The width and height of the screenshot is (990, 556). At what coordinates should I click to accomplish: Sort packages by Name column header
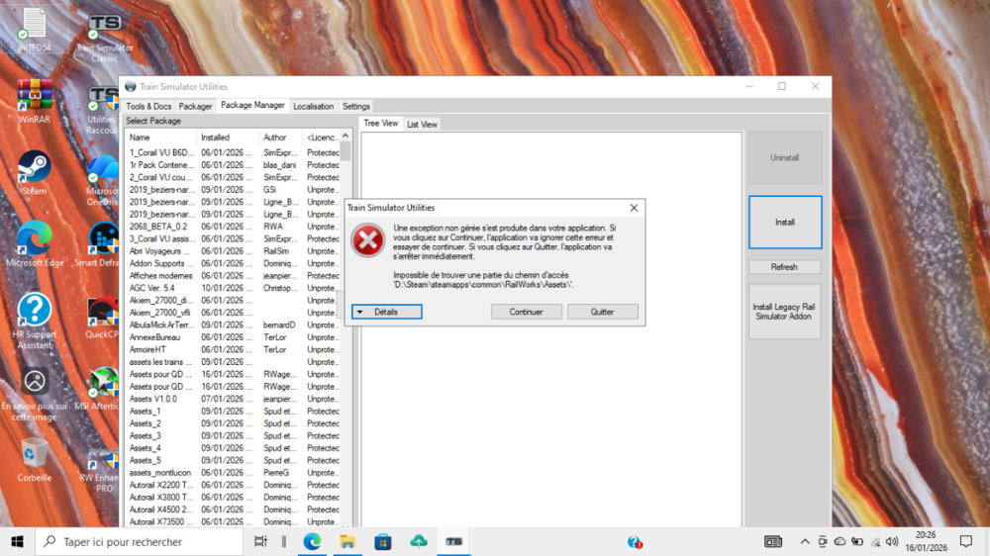pos(160,138)
